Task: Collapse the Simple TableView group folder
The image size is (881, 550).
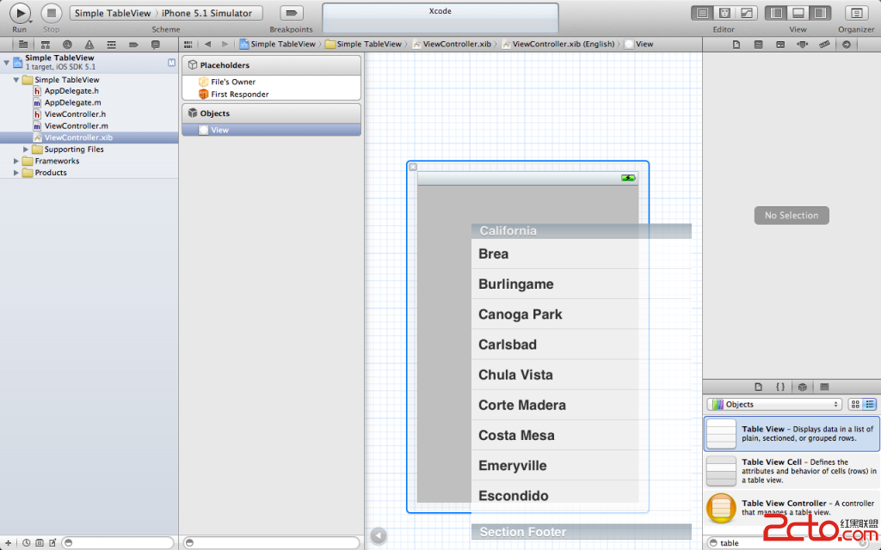Action: click(16, 80)
